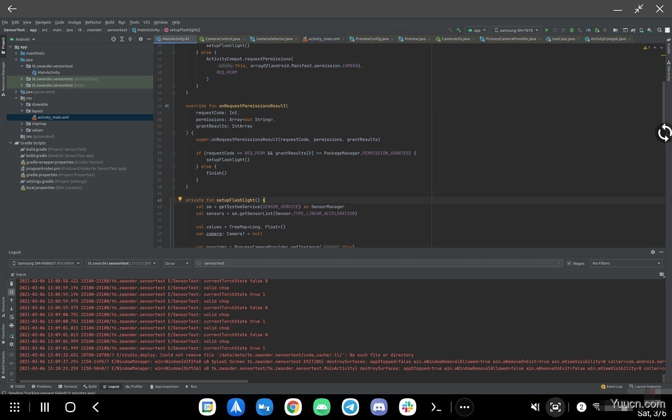Screen dimensions: 672x420
Task: Run the app with the green play button
Action: [547, 30]
